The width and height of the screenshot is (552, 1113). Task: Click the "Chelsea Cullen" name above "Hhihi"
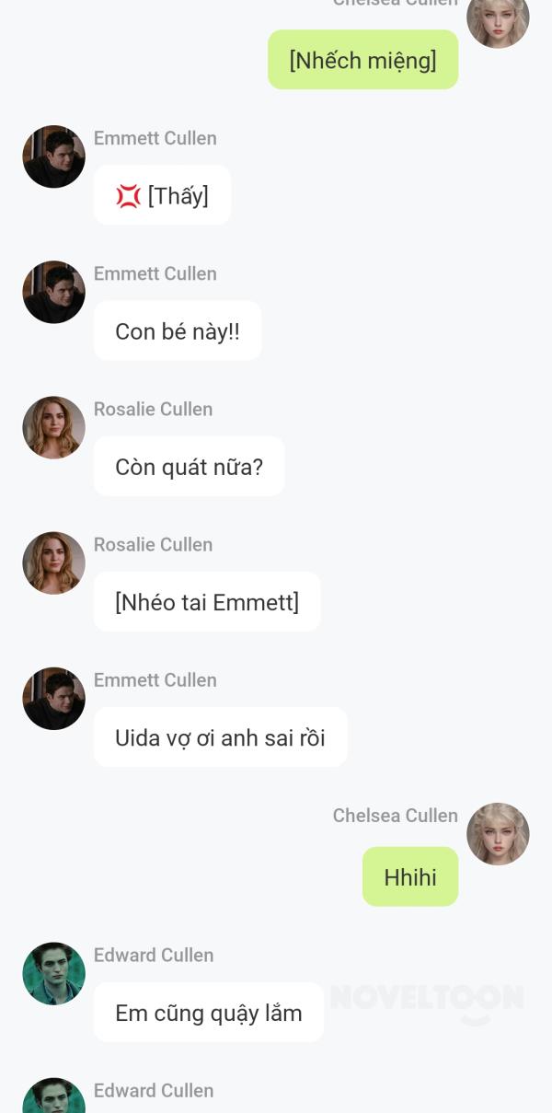[395, 816]
